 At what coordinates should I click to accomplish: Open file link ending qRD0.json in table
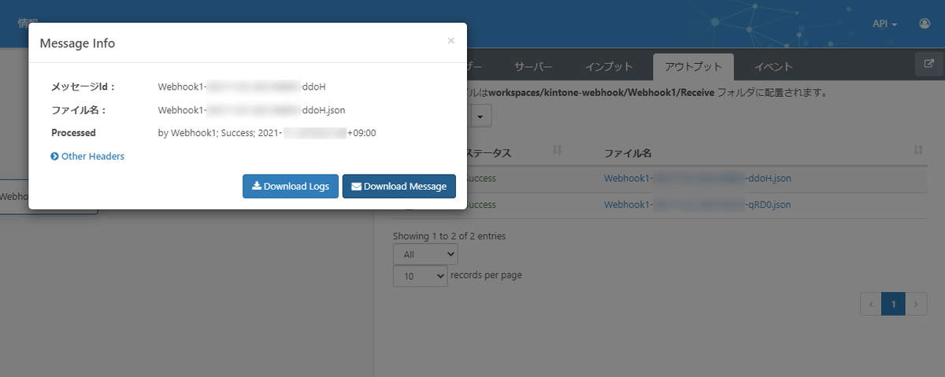[x=698, y=205]
